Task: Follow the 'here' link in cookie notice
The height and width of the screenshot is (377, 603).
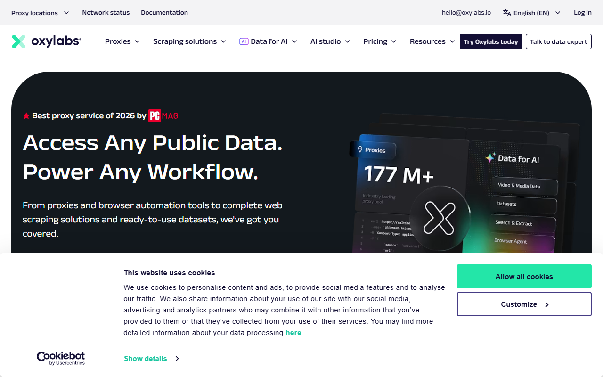Action: (293, 333)
